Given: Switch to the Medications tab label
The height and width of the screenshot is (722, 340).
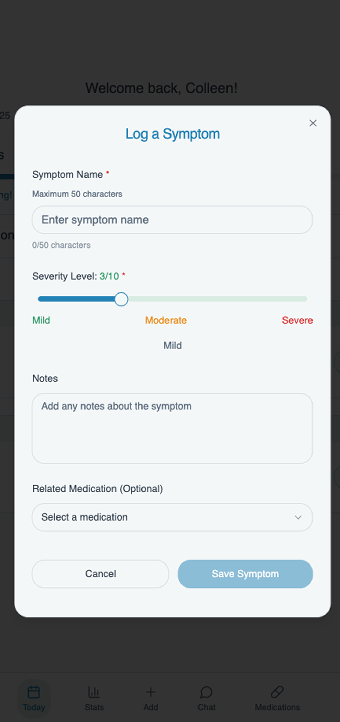Looking at the screenshot, I should [x=277, y=707].
